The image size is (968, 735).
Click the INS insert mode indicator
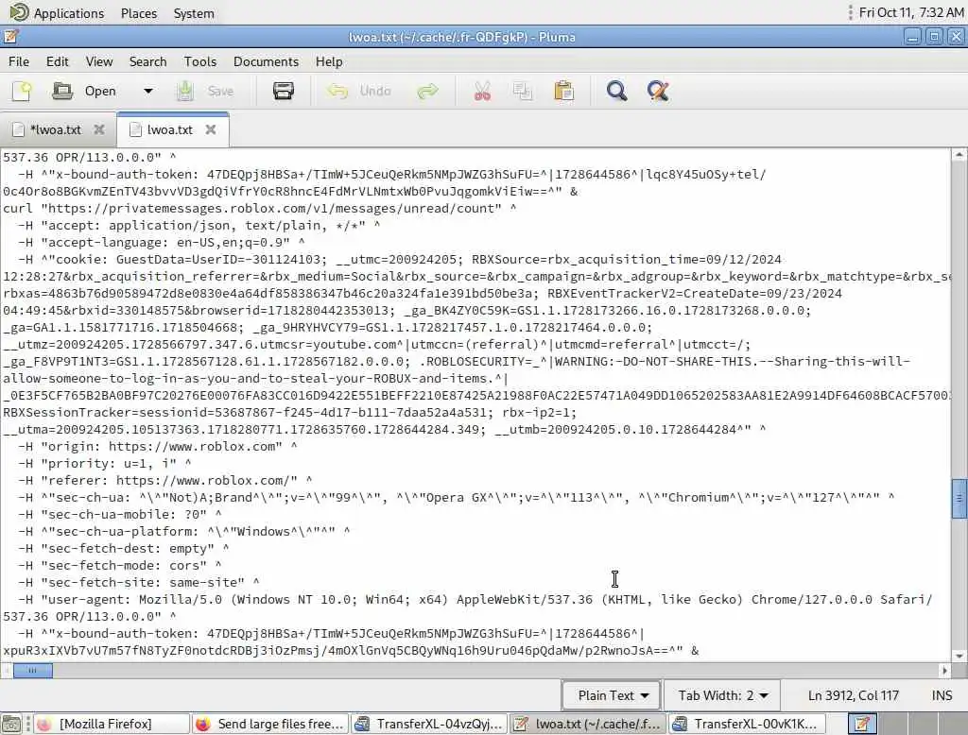coord(942,695)
